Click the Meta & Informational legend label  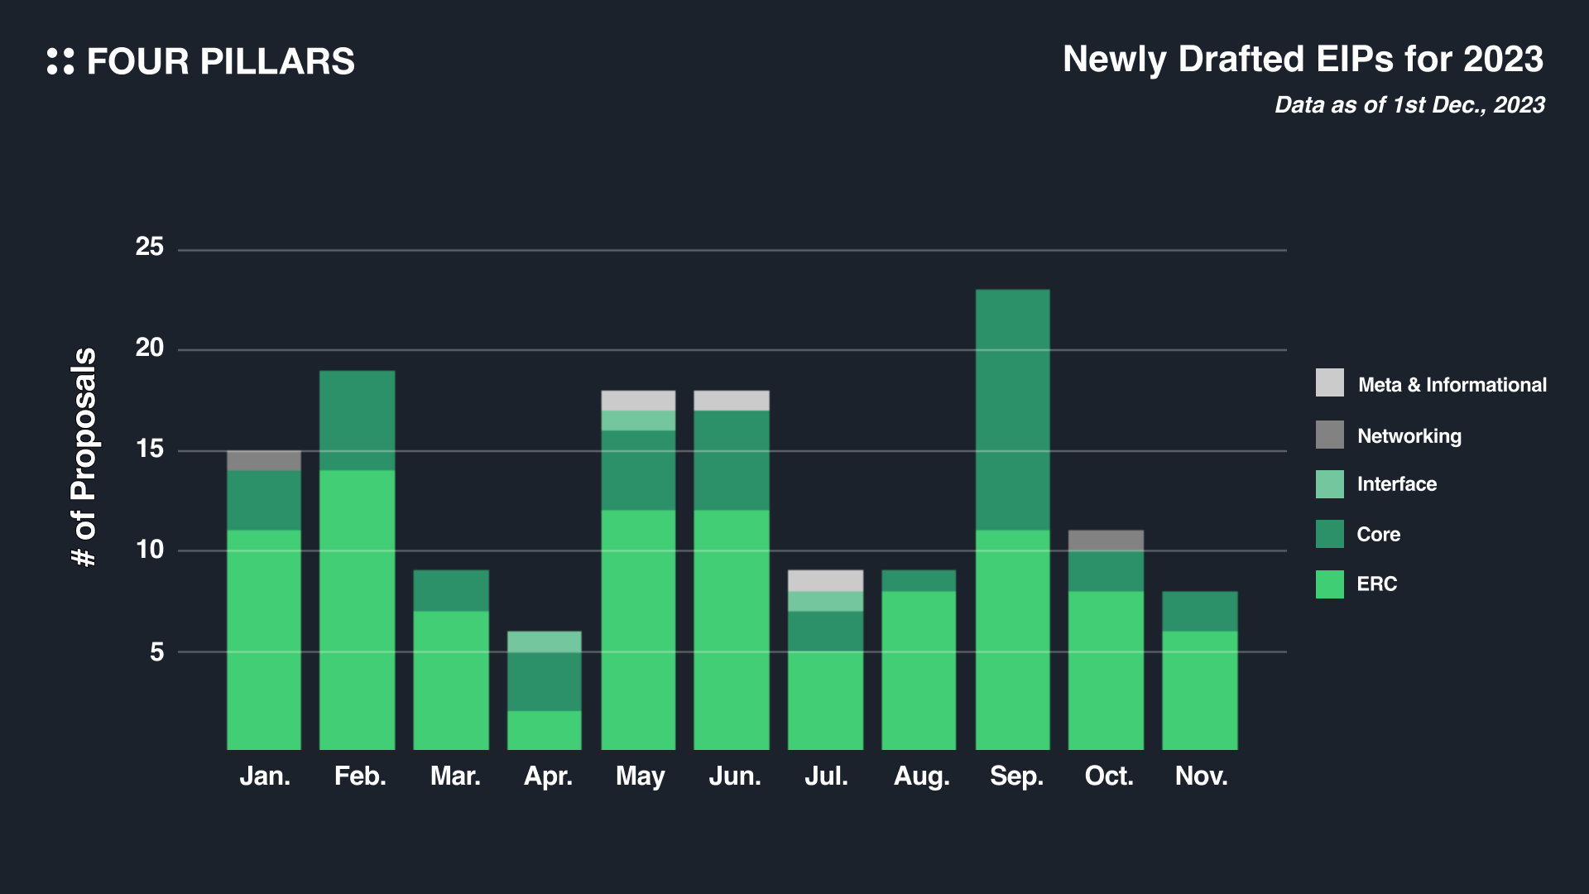point(1452,385)
